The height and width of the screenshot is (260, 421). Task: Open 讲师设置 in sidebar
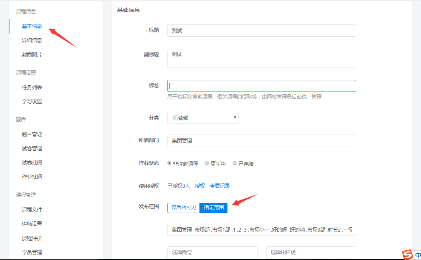(x=32, y=224)
